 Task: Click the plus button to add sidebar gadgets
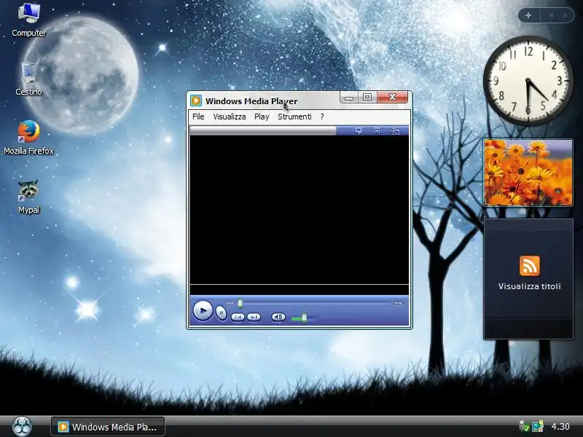(528, 15)
